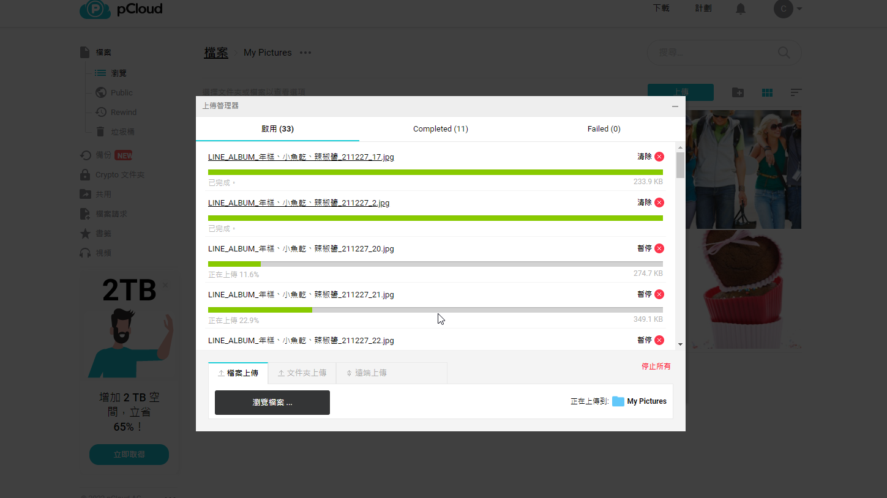887x498 pixels.
Task: Open the three-dot menu beside My Pictures
Action: tap(305, 53)
